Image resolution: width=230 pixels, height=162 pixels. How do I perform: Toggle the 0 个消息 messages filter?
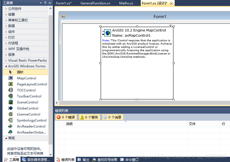(x=113, y=117)
